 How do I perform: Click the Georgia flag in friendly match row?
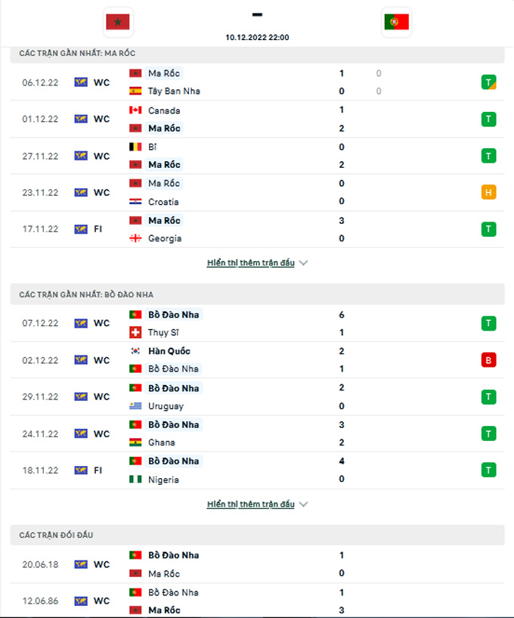pyautogui.click(x=135, y=238)
